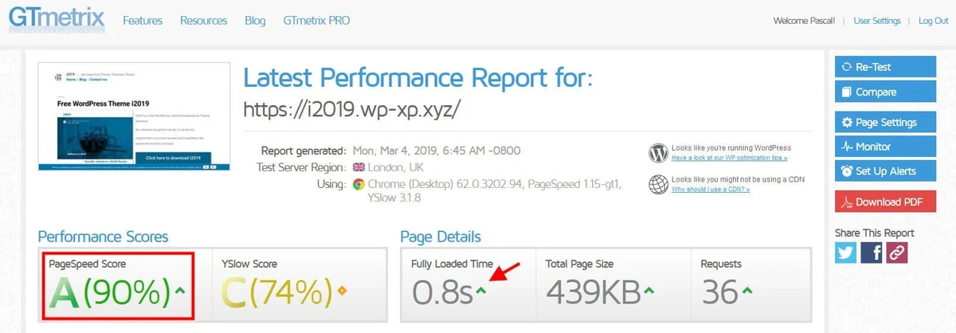Click green arrow next to Fully Loaded Time
This screenshot has width=956, height=333.
(481, 292)
